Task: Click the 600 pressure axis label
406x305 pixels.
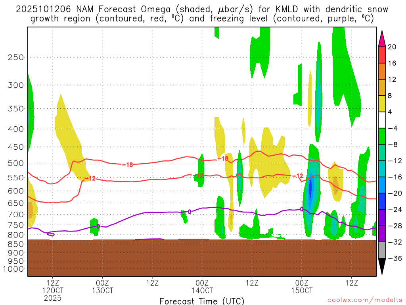Action: point(16,191)
